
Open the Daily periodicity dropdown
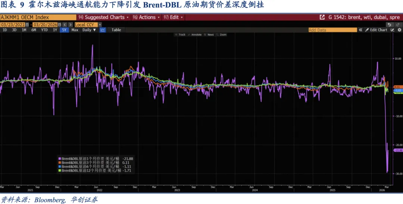(x=89, y=30)
